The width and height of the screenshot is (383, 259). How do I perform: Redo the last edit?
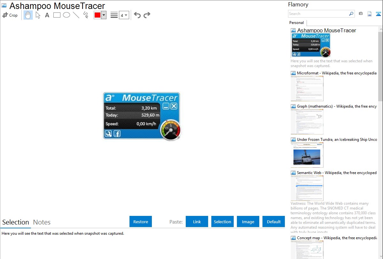(147, 15)
